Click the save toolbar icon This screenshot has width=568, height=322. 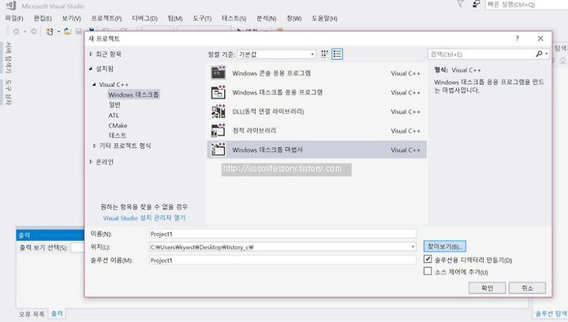click(x=79, y=31)
